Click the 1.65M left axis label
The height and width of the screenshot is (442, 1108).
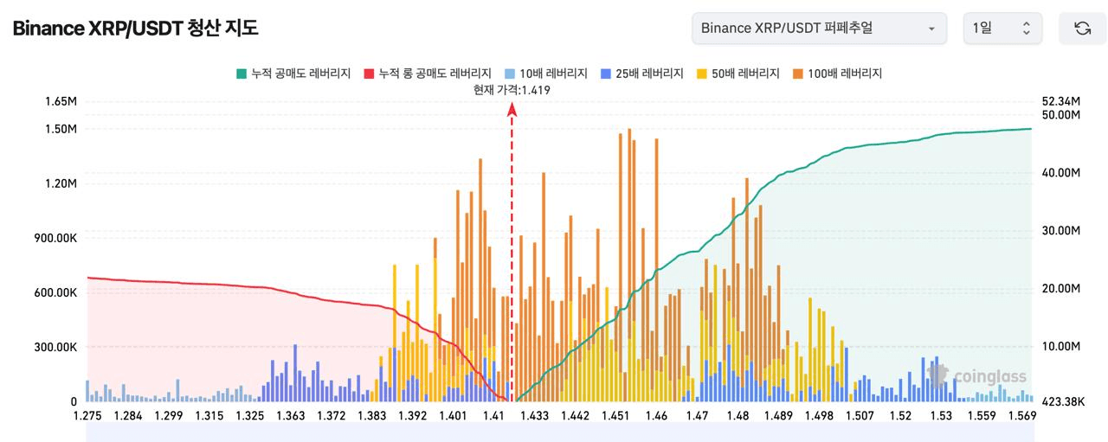coord(61,101)
